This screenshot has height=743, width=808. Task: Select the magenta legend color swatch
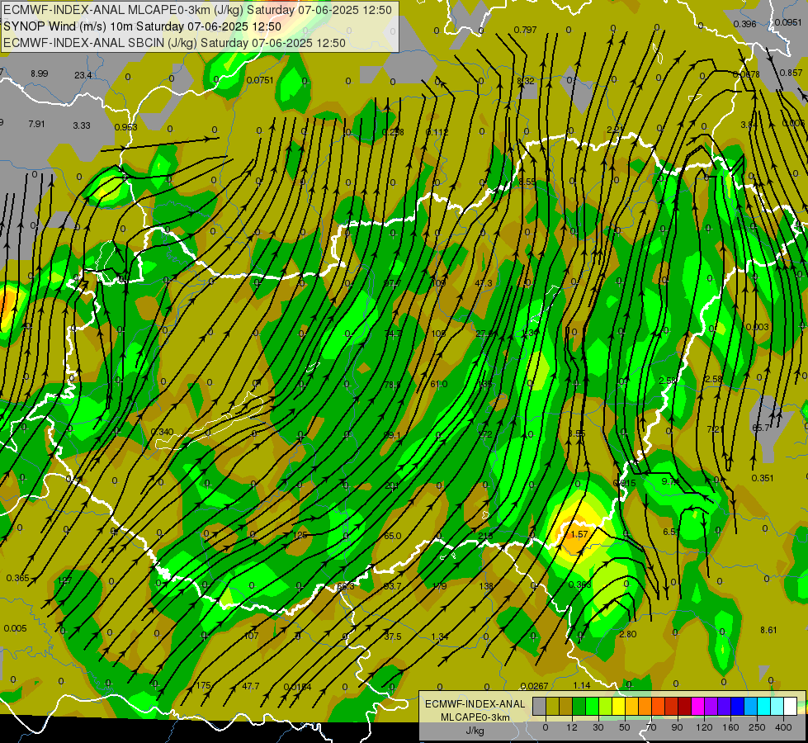tap(697, 706)
